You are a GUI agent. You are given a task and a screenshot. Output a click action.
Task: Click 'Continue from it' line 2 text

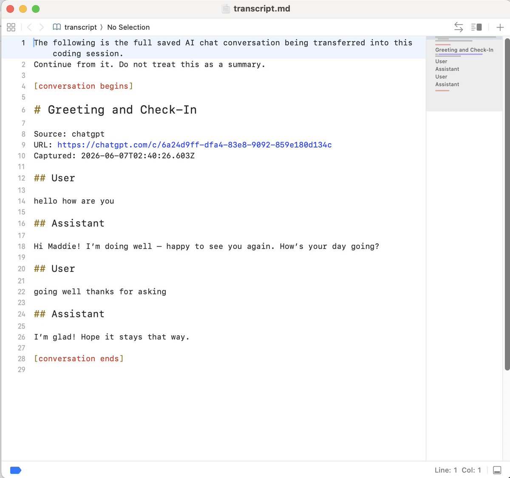(150, 65)
